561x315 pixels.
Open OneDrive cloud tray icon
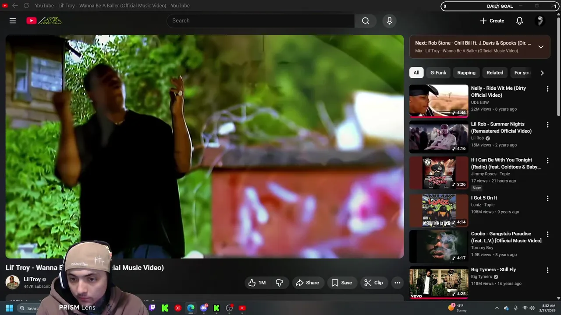[506, 308]
